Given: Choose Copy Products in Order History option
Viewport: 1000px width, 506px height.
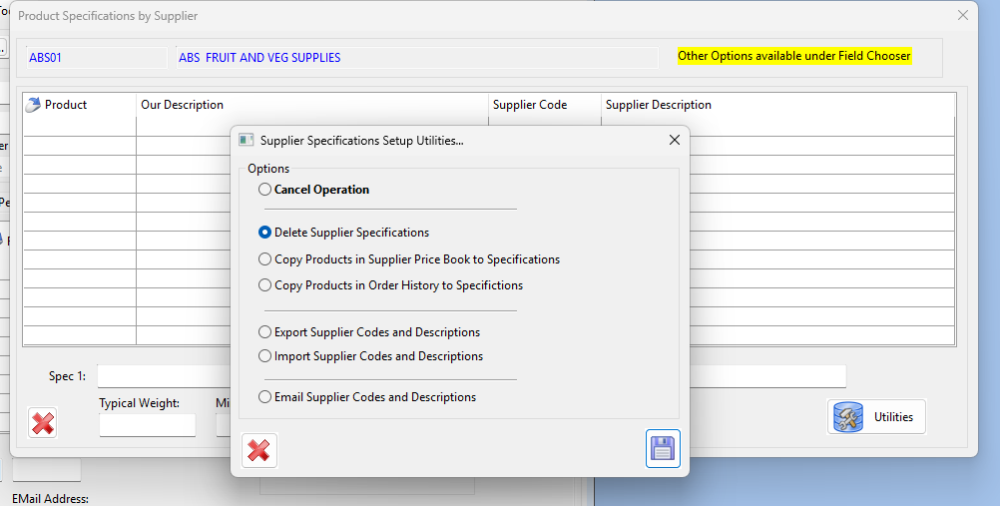Looking at the screenshot, I should [x=264, y=285].
